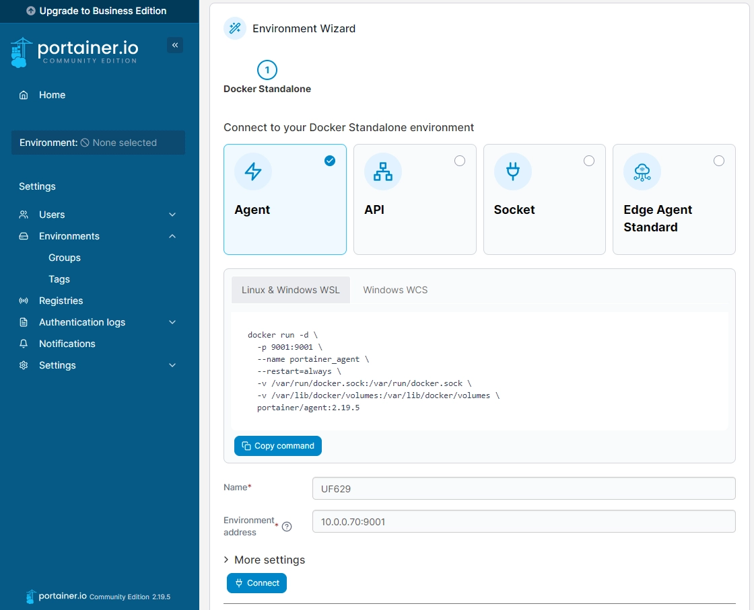Click the API network diagram icon

[382, 171]
